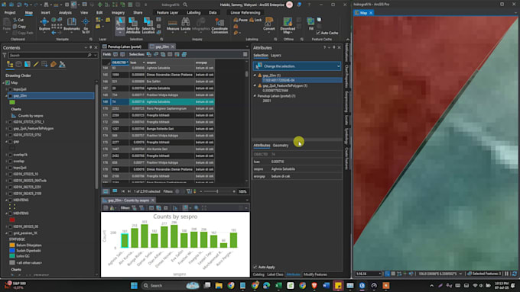The width and height of the screenshot is (520, 292).
Task: Open Coordinate Conversion
Action: tap(219, 25)
